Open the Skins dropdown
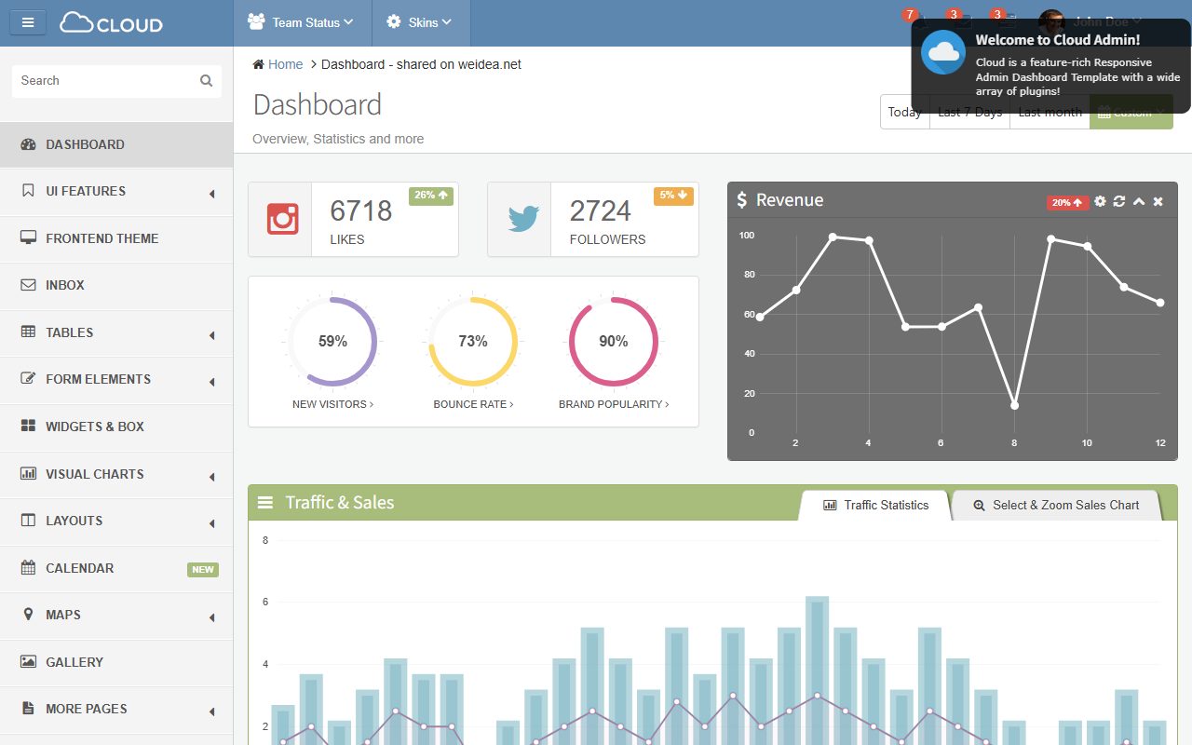1192x745 pixels. (x=421, y=22)
